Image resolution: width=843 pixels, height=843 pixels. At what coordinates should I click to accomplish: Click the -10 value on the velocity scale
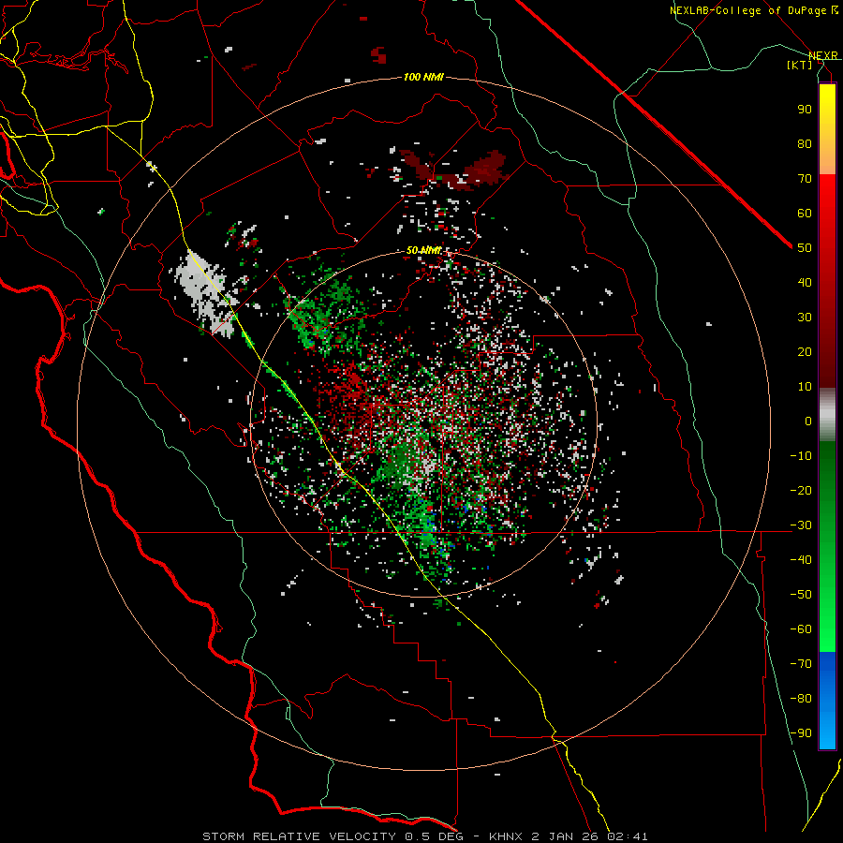801,456
